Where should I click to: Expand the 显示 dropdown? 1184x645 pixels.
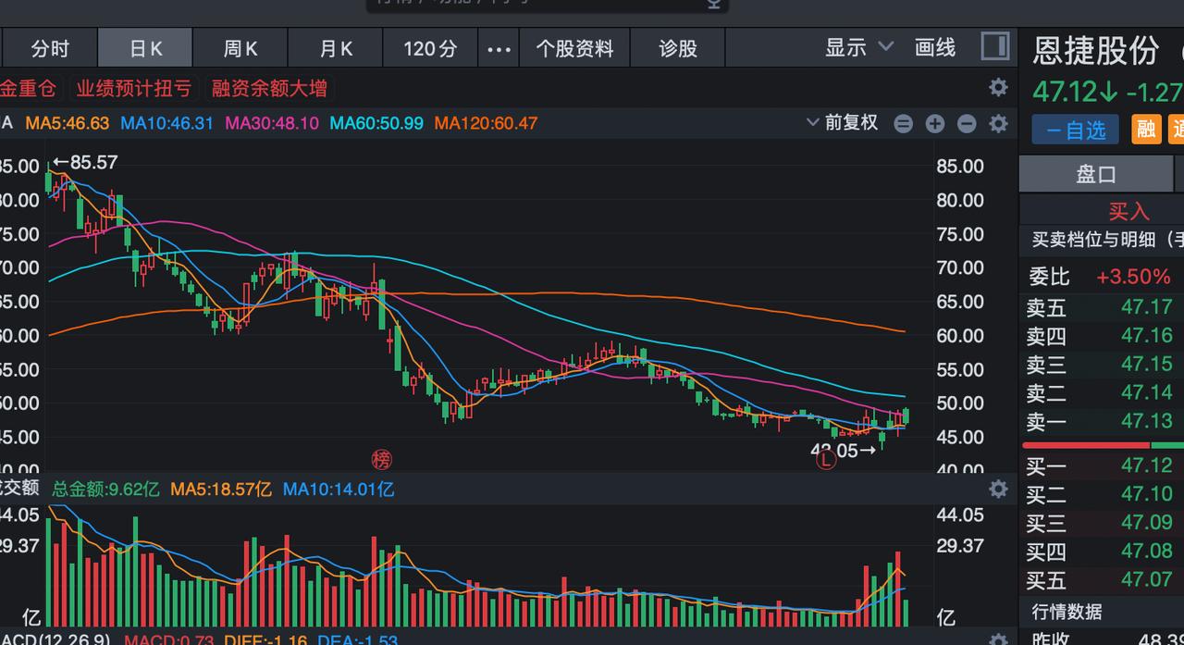click(x=859, y=47)
